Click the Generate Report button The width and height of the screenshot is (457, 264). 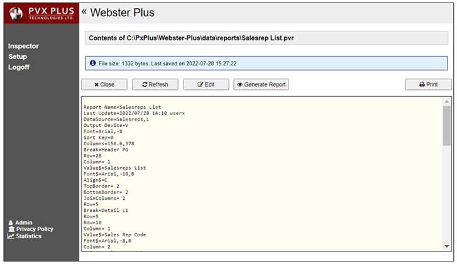pyautogui.click(x=261, y=84)
